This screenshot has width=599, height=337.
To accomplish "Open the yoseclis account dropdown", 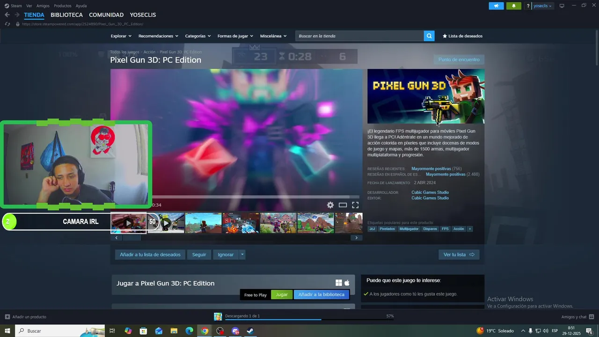I will click(x=543, y=6).
